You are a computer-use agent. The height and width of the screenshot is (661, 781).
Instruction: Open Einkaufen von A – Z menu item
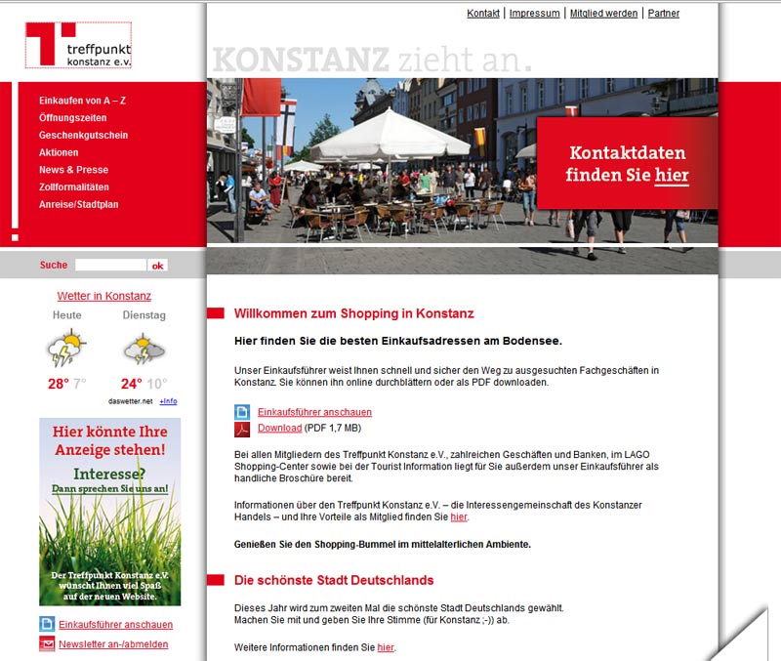click(82, 101)
